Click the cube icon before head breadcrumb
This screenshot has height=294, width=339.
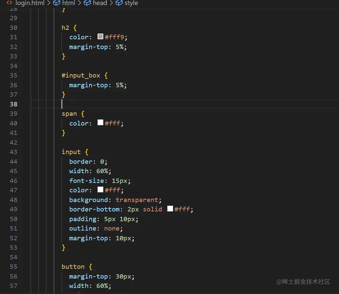point(87,3)
